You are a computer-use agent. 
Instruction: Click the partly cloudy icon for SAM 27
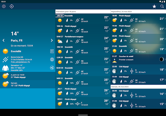(60, 41)
